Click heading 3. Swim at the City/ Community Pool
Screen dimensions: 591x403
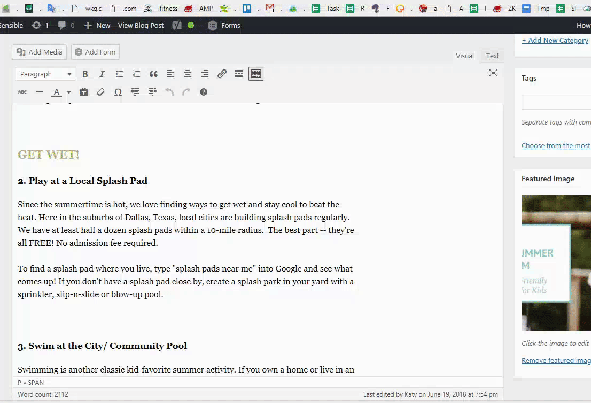pos(102,346)
